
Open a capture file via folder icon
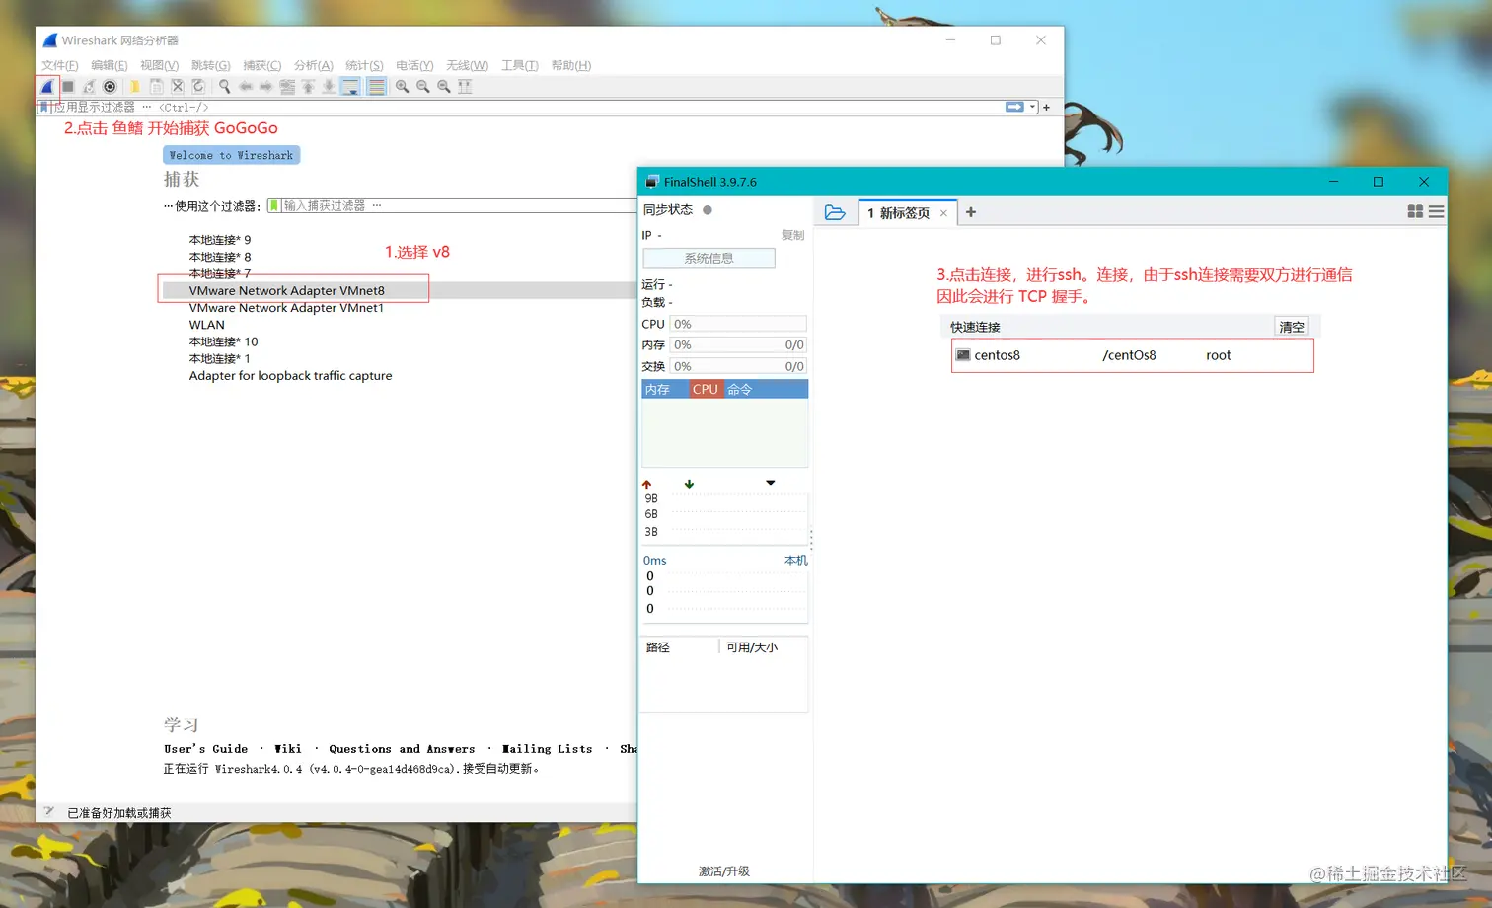click(135, 87)
